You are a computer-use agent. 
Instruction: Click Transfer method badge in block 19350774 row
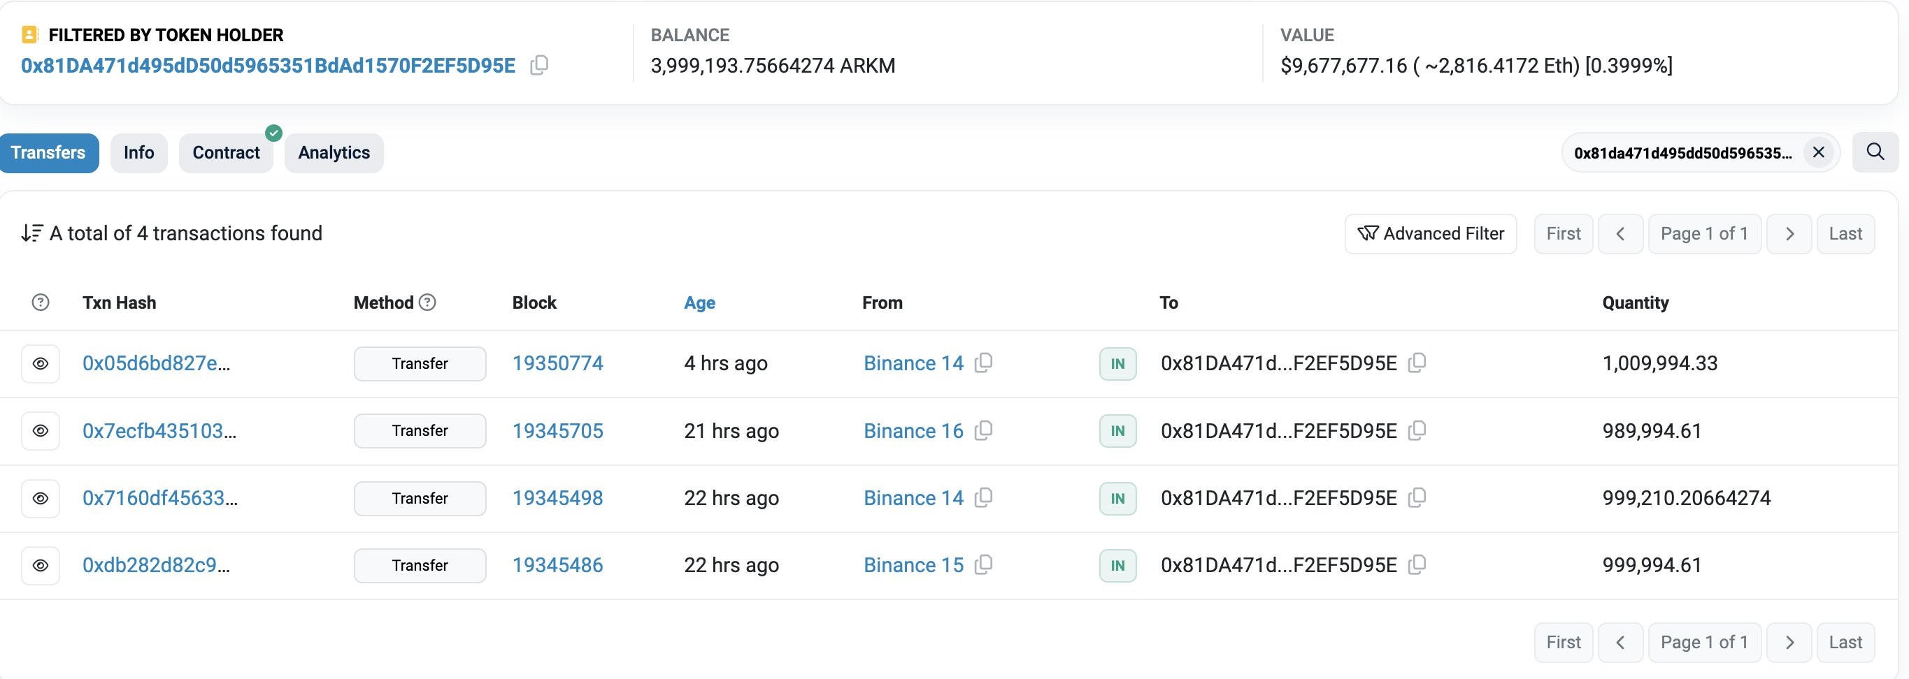420,363
